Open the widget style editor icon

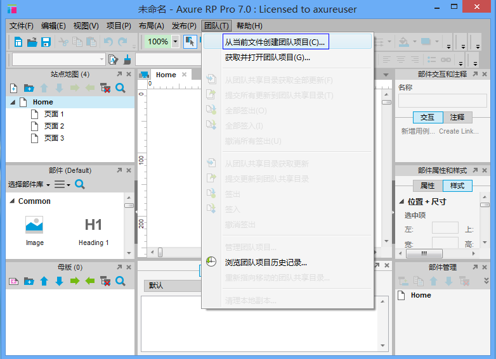(113, 60)
